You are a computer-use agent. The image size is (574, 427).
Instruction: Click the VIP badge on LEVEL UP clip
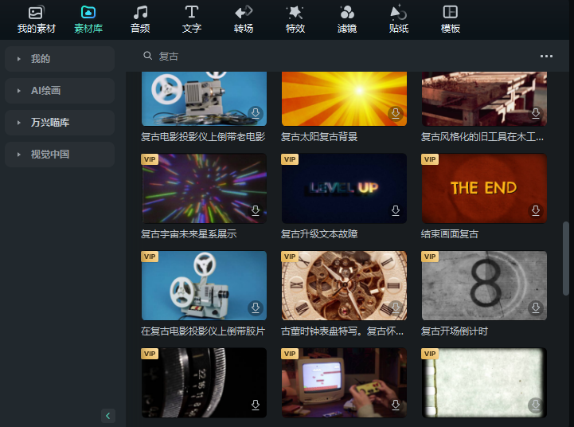(x=290, y=159)
